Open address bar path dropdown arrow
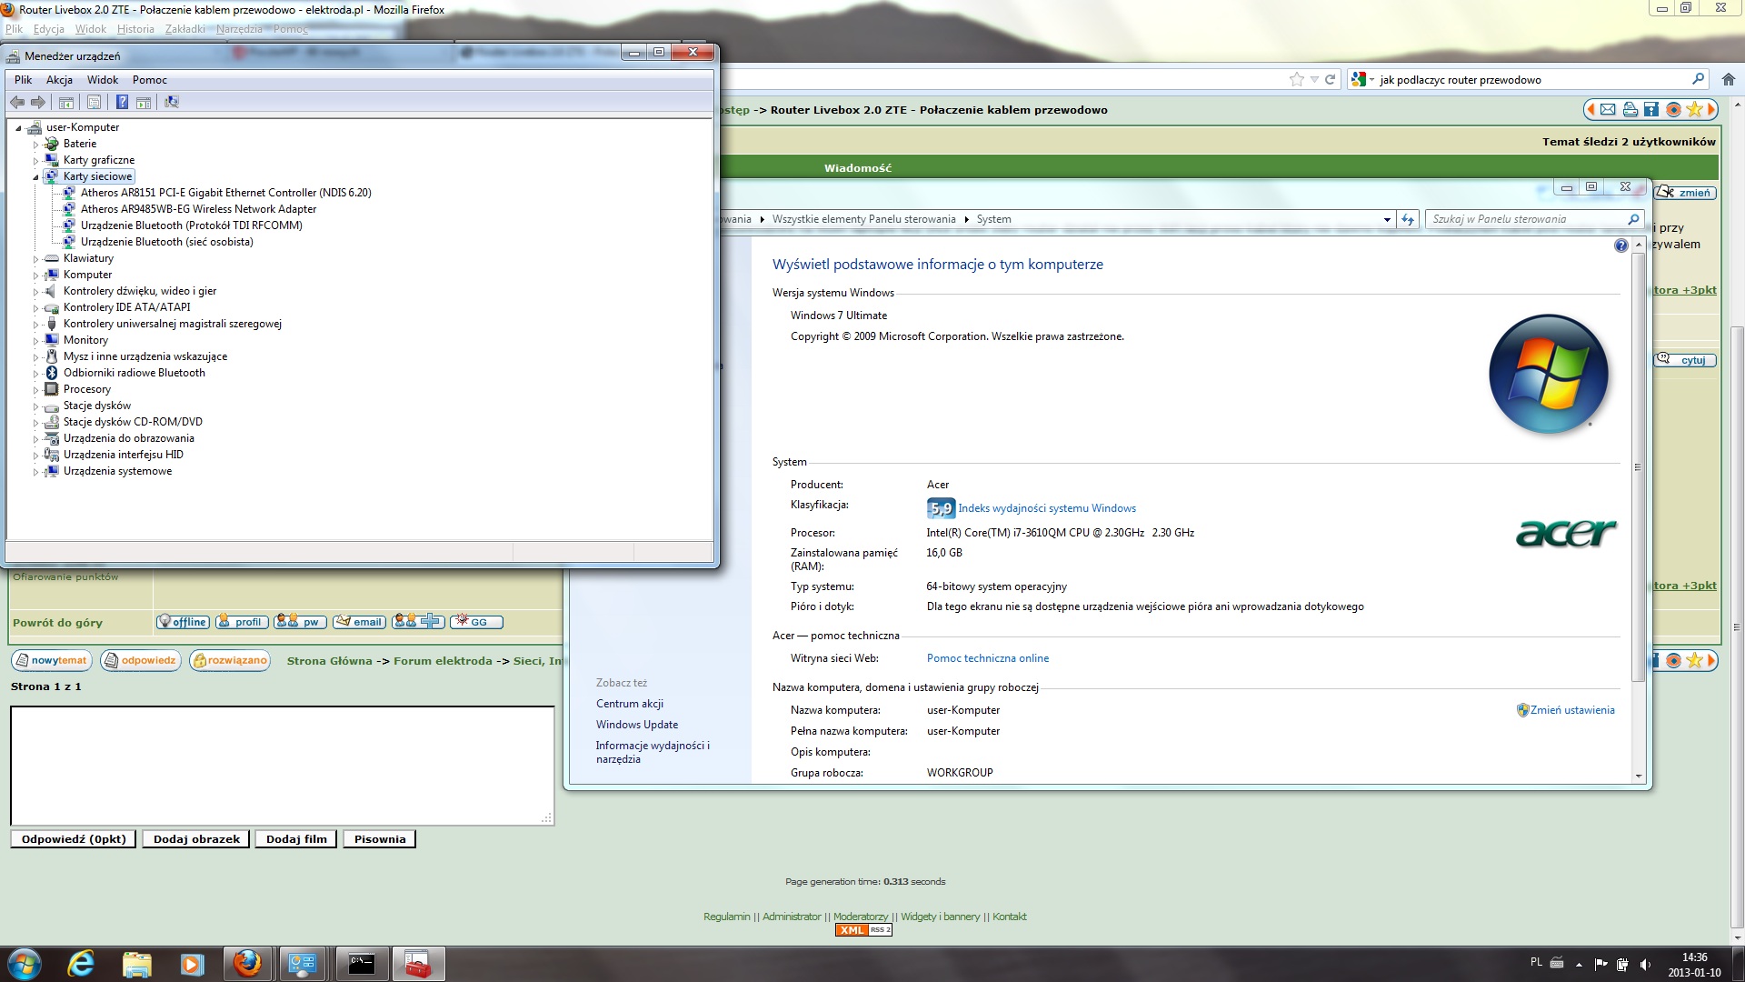This screenshot has height=982, width=1745. pyautogui.click(x=1387, y=219)
